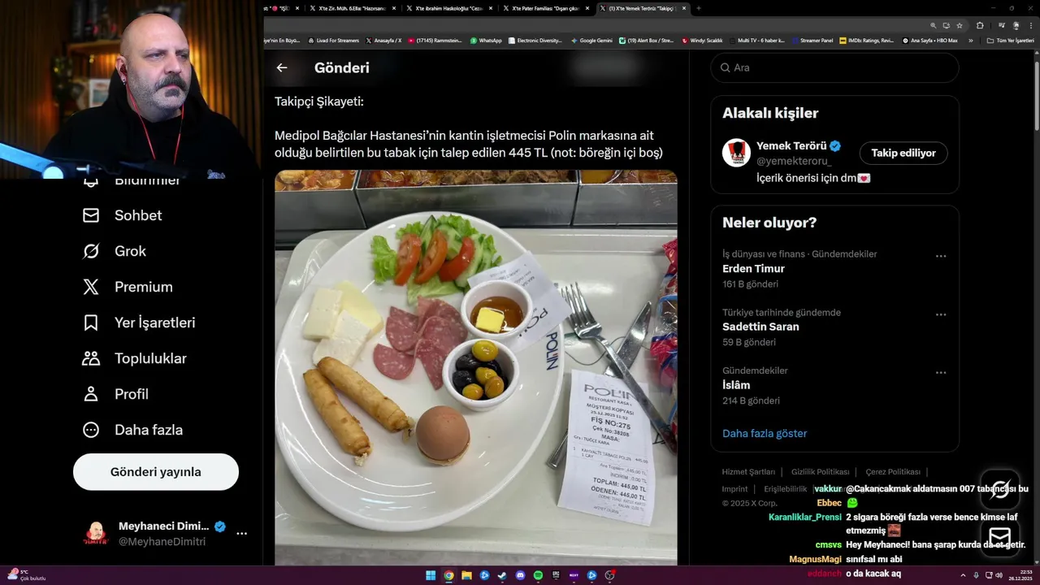Screen dimensions: 1040x585
Task: Open the Multi TV bookmark
Action: coord(757,41)
